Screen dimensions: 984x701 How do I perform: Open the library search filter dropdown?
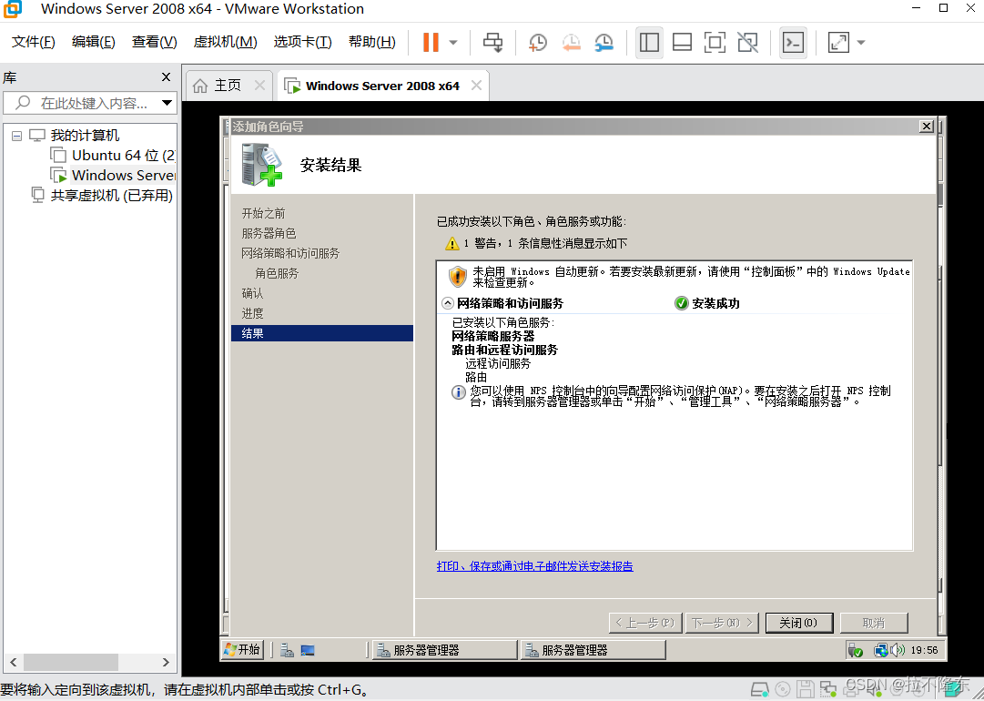click(x=167, y=103)
